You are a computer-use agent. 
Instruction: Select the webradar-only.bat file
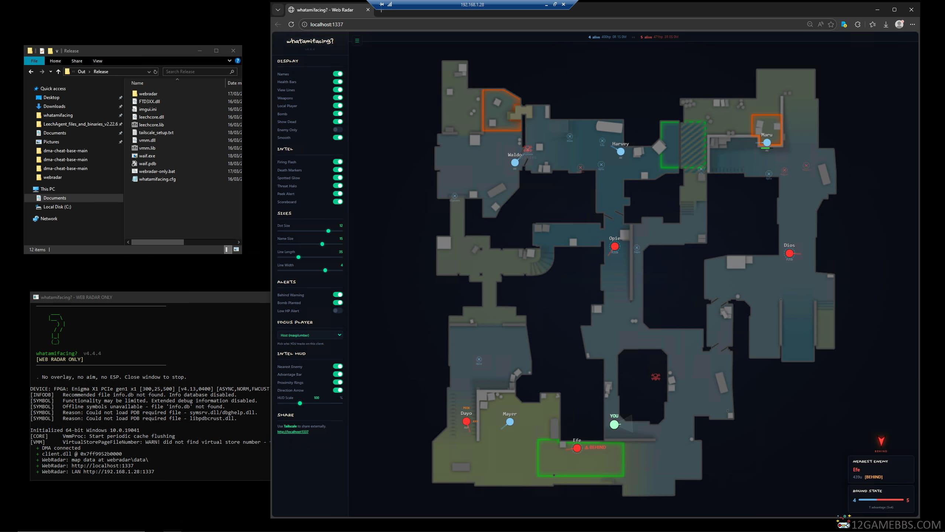(157, 171)
